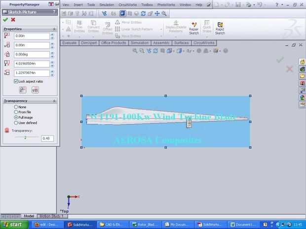Open the Simulation menu
Image resolution: width=306 pixels, height=229 pixels.
[107, 4]
